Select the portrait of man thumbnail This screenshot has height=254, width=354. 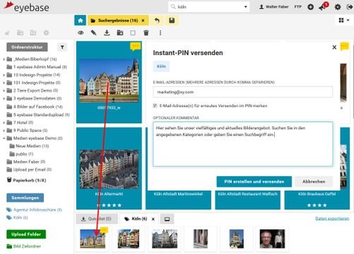(272, 239)
